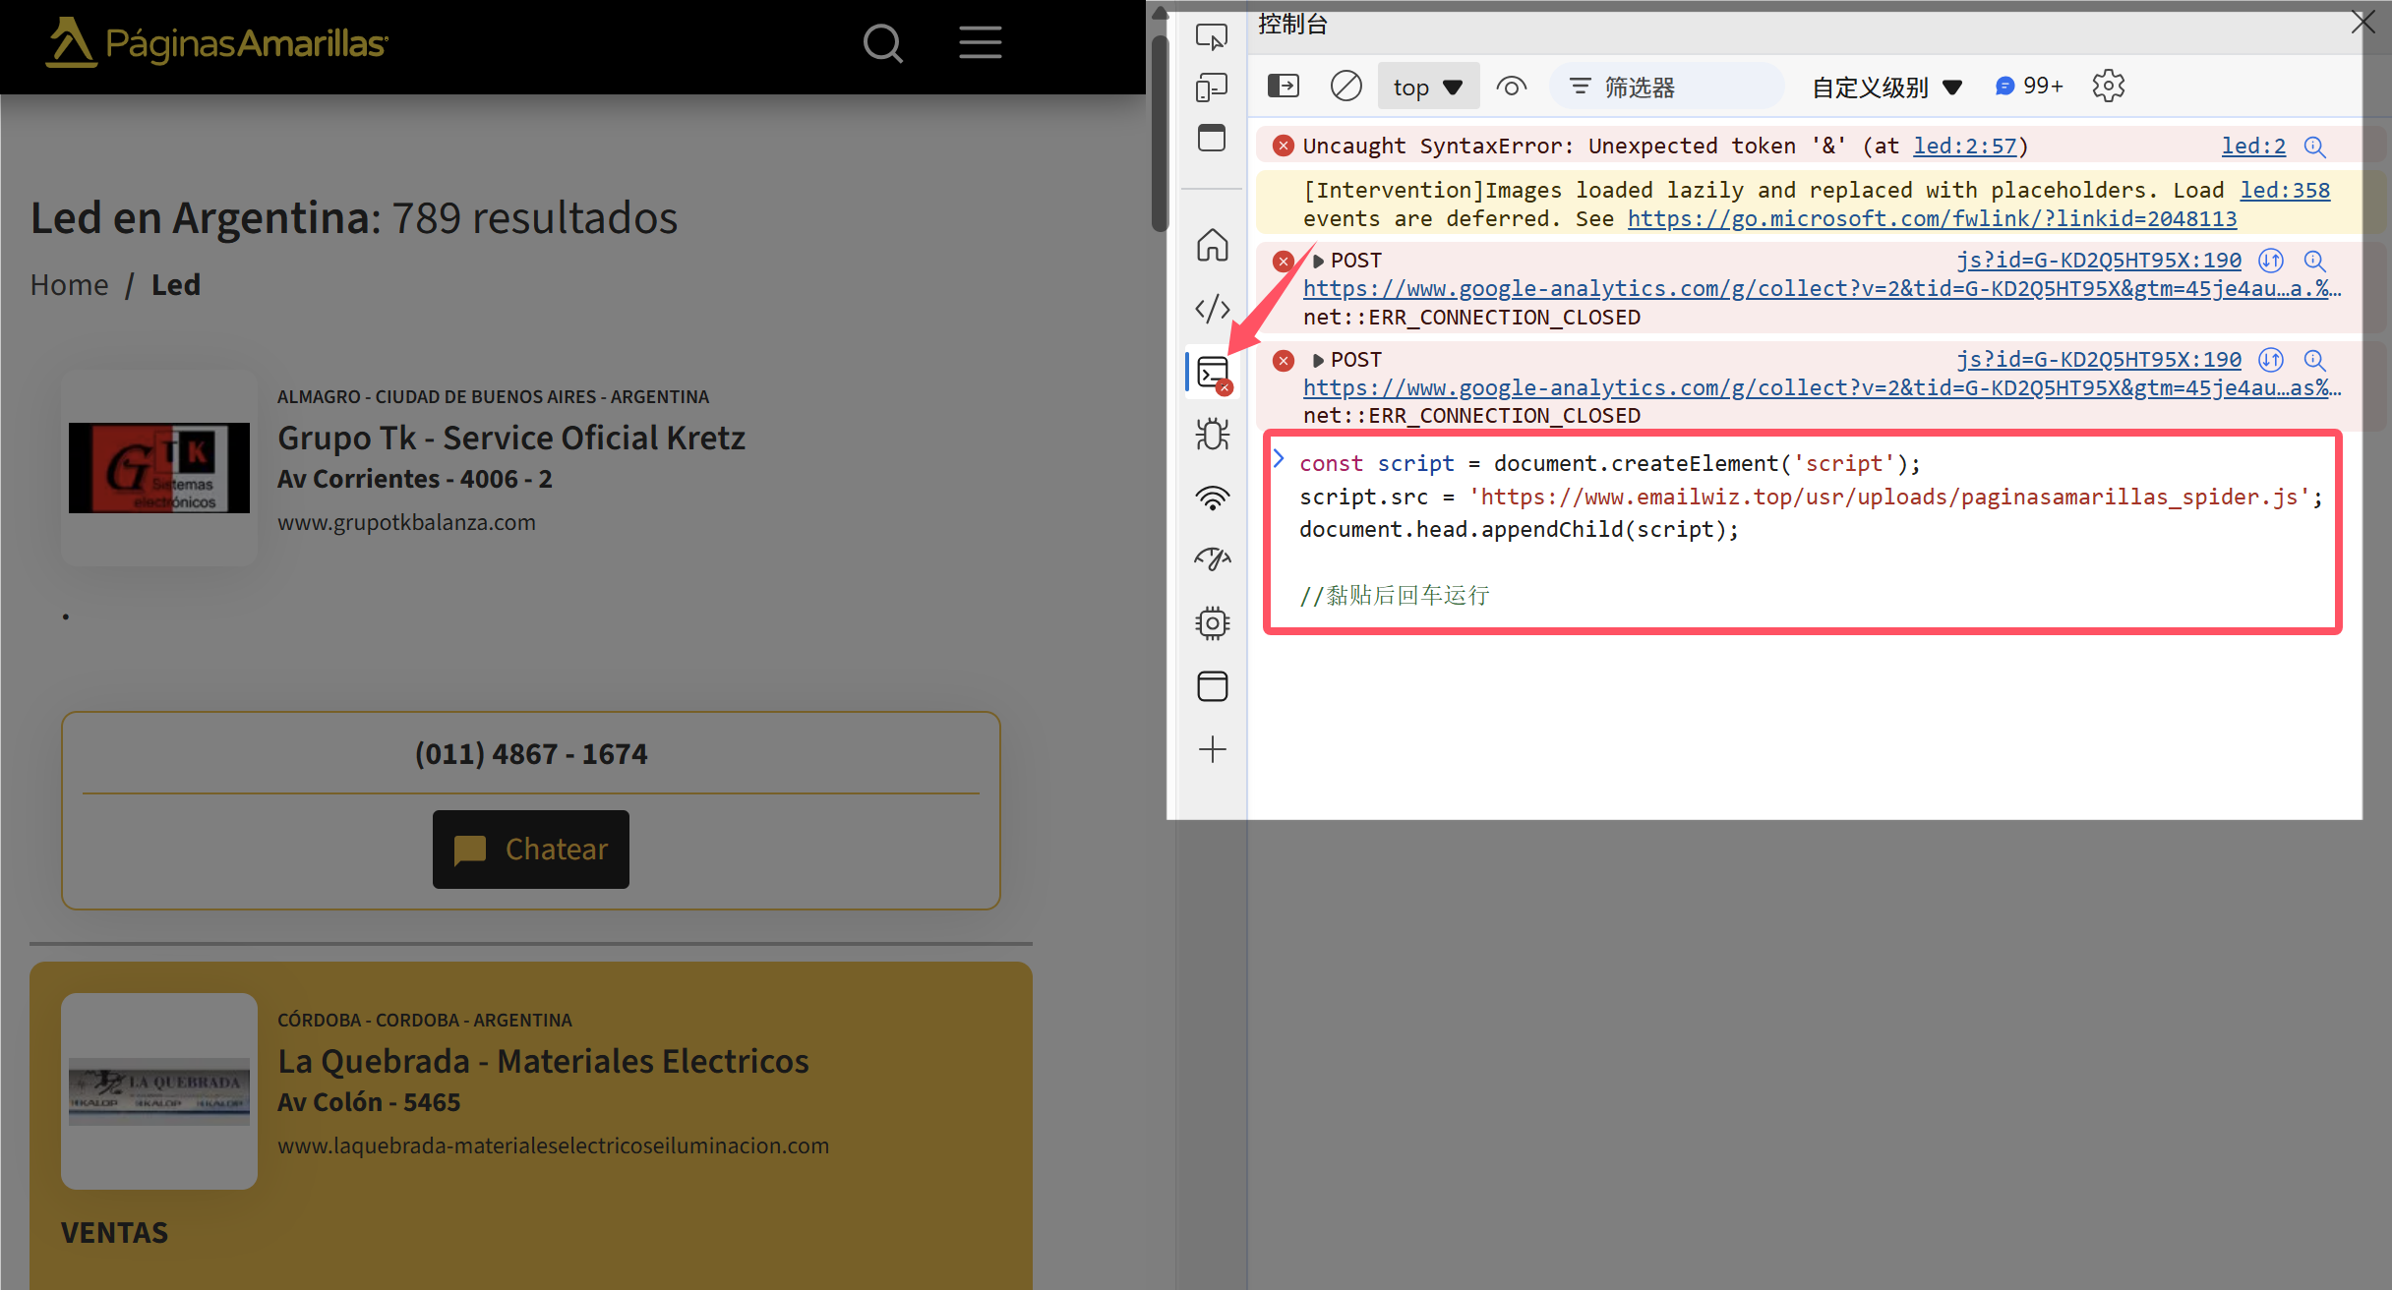Open the Performance gauge tool

[1213, 559]
